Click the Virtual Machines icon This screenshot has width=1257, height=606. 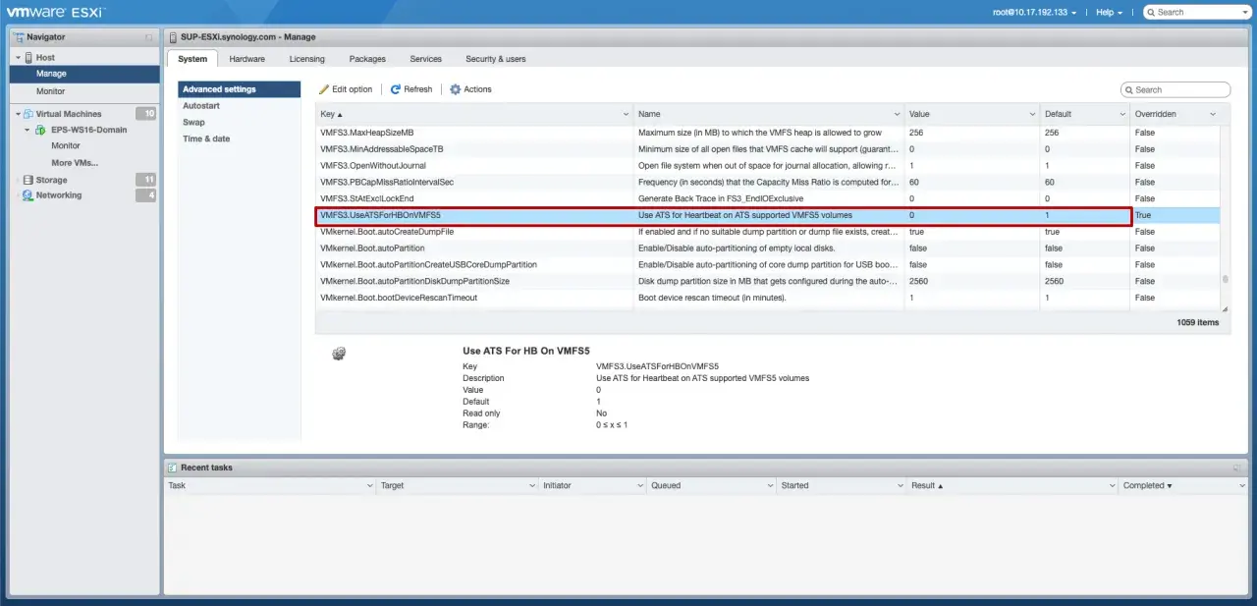(x=28, y=114)
